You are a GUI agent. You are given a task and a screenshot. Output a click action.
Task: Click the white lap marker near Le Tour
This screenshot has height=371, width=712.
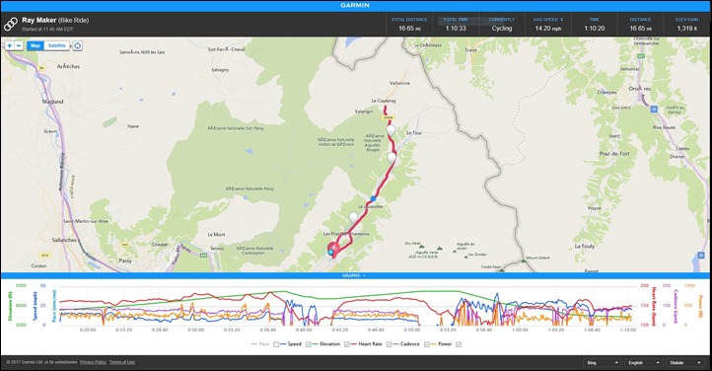(x=391, y=130)
